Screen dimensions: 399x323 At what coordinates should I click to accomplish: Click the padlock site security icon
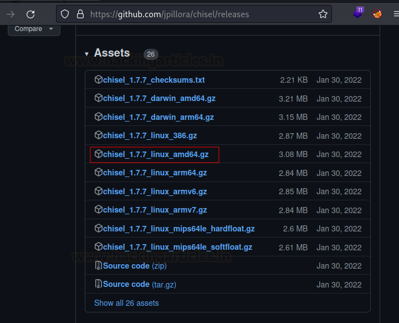[x=80, y=14]
